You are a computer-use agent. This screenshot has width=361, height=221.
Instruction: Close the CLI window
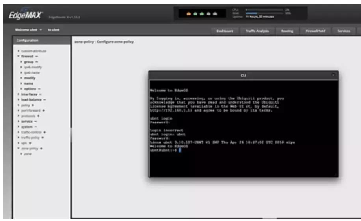tap(333, 75)
